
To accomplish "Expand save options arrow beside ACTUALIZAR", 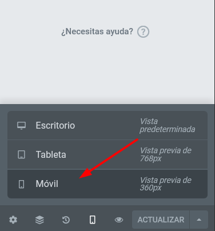I will [199, 220].
